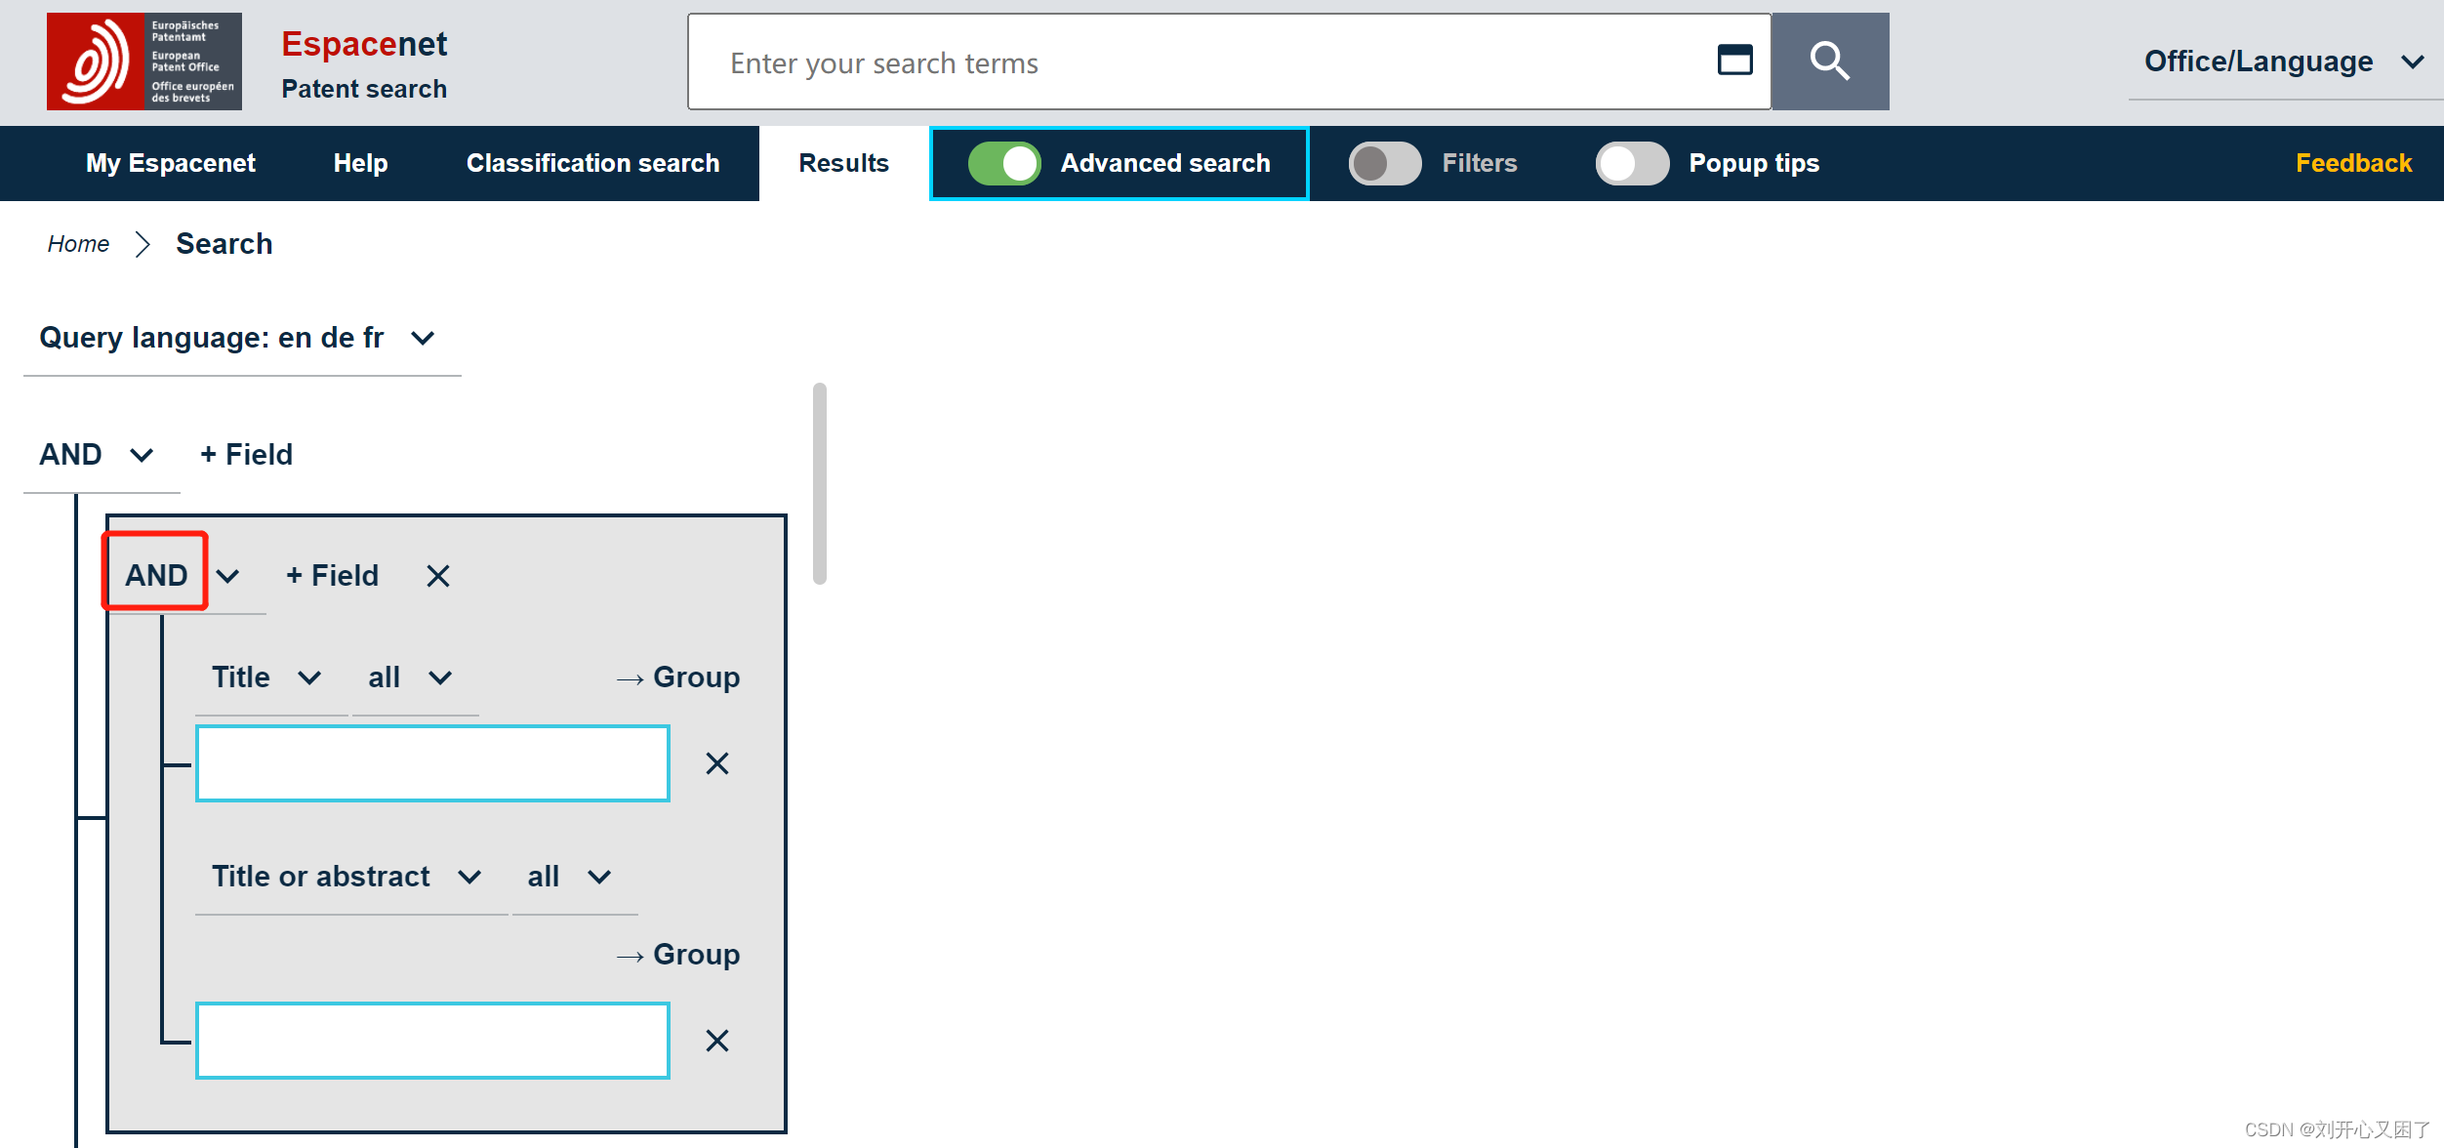Click Group arrow under Title or abstract
2444x1148 pixels.
coord(678,955)
